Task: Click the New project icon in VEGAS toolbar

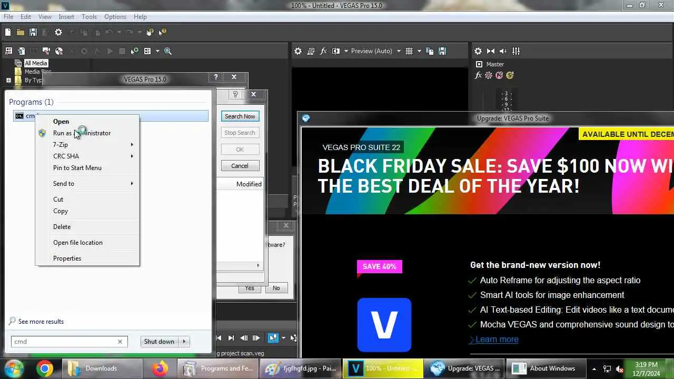Action: pos(8,32)
